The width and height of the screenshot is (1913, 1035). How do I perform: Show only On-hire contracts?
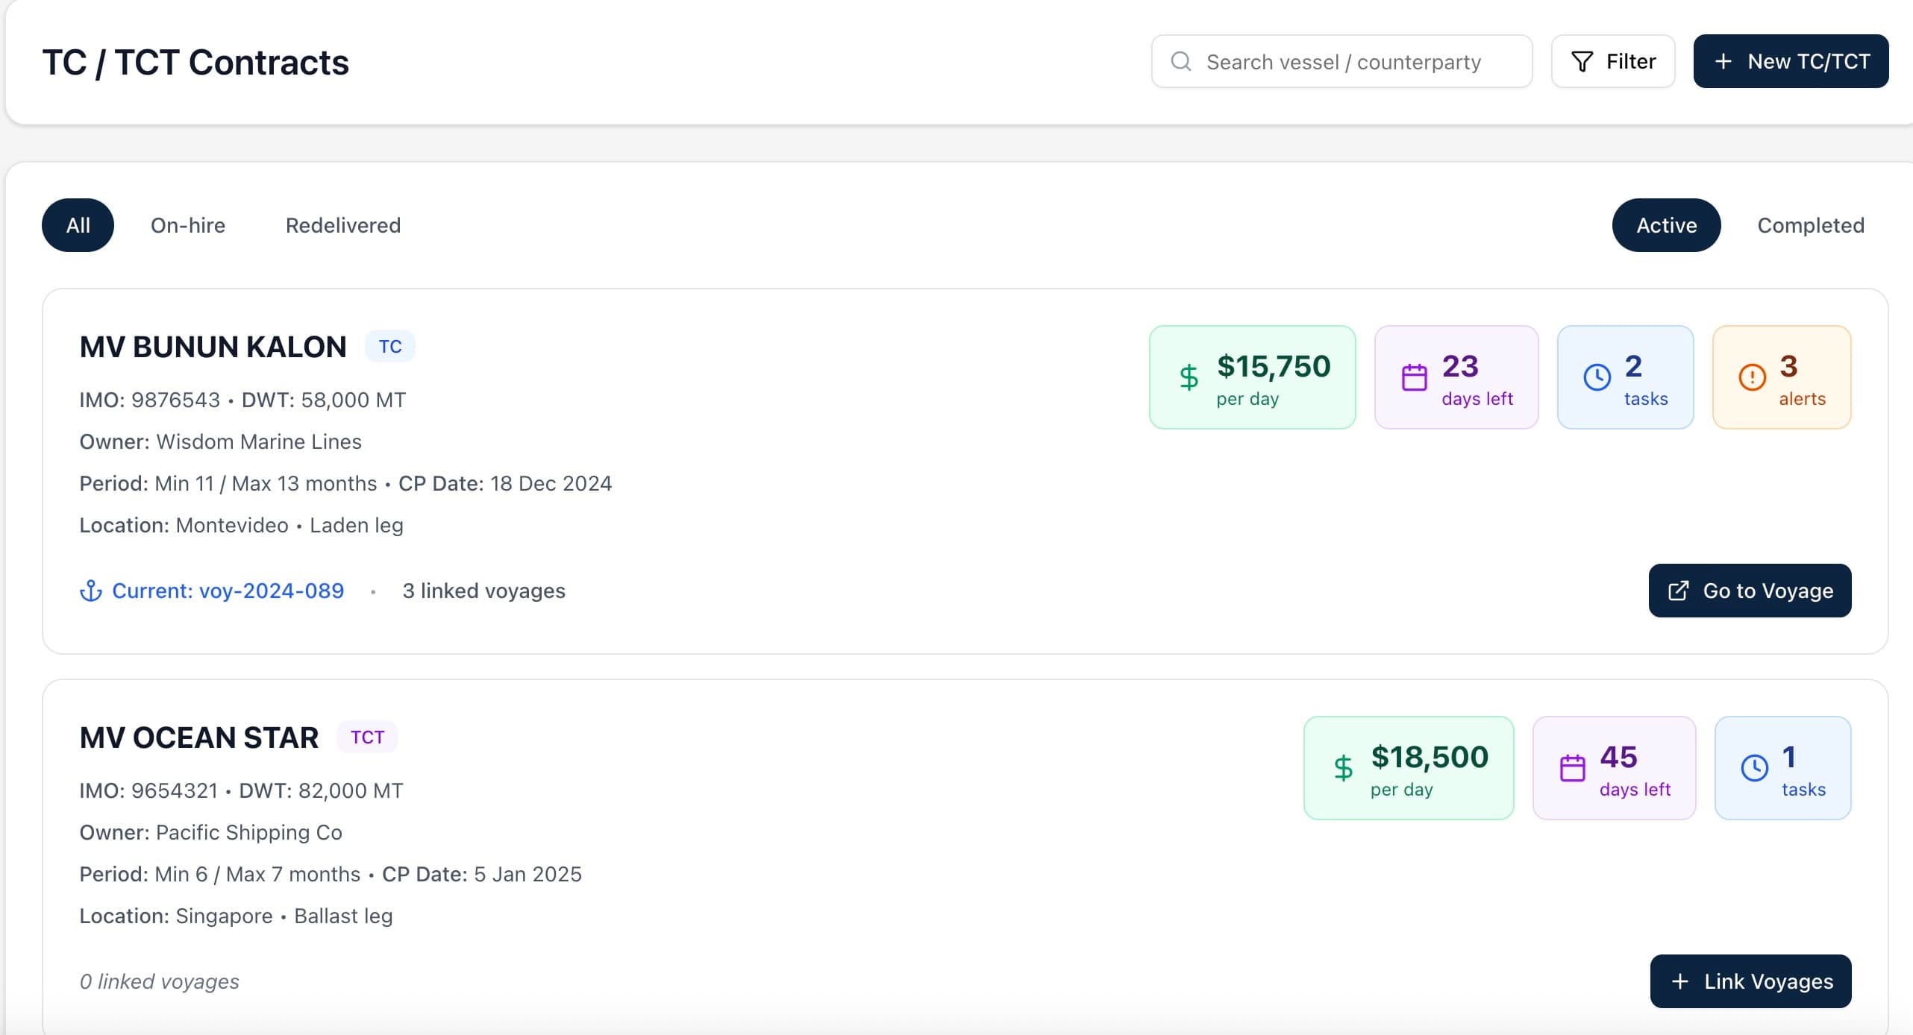[188, 225]
